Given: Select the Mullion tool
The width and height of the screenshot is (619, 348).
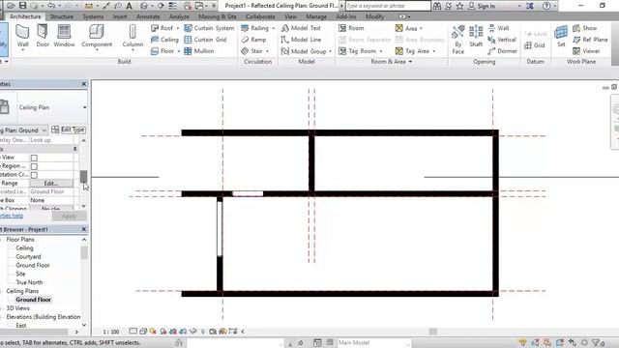Looking at the screenshot, I should 199,51.
